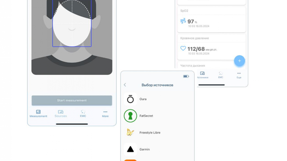Open the Еще tab in right phone
The image size is (287, 161).
[239, 75]
